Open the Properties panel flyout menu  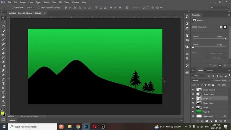coord(229,15)
